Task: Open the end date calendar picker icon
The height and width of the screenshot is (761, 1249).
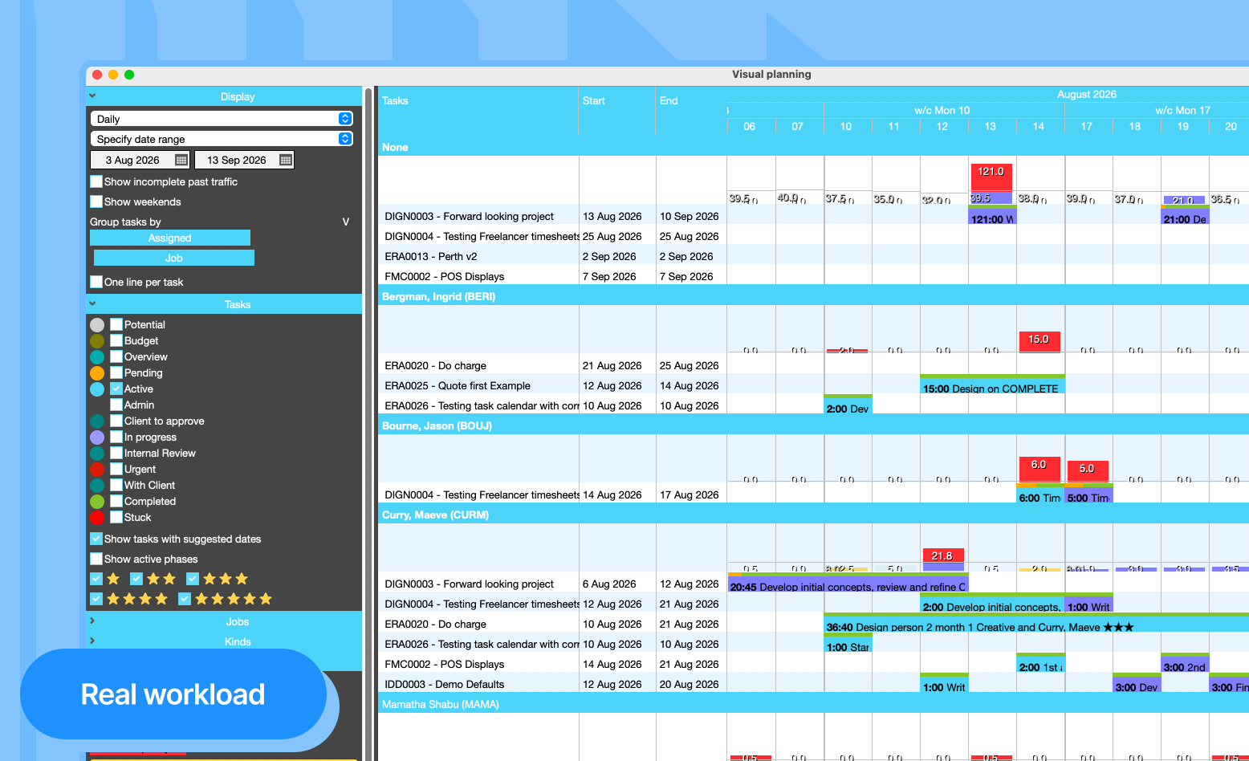Action: (x=286, y=160)
